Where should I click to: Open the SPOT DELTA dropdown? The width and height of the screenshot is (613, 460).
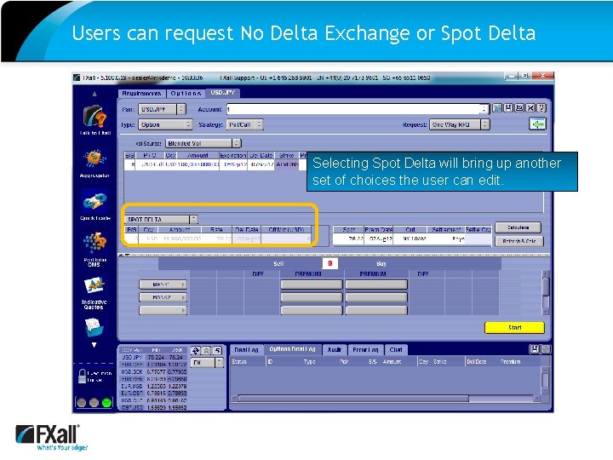[162, 220]
